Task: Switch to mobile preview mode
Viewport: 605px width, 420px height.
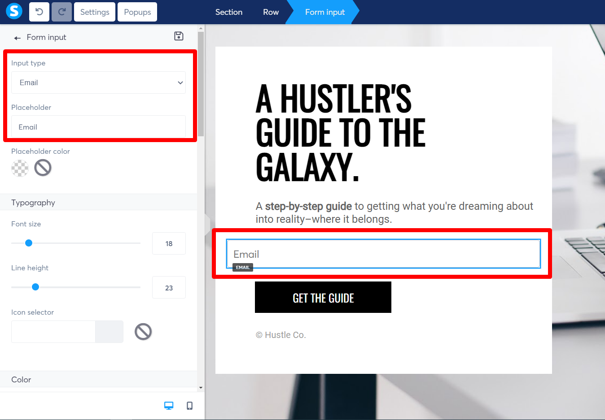Action: 189,405
